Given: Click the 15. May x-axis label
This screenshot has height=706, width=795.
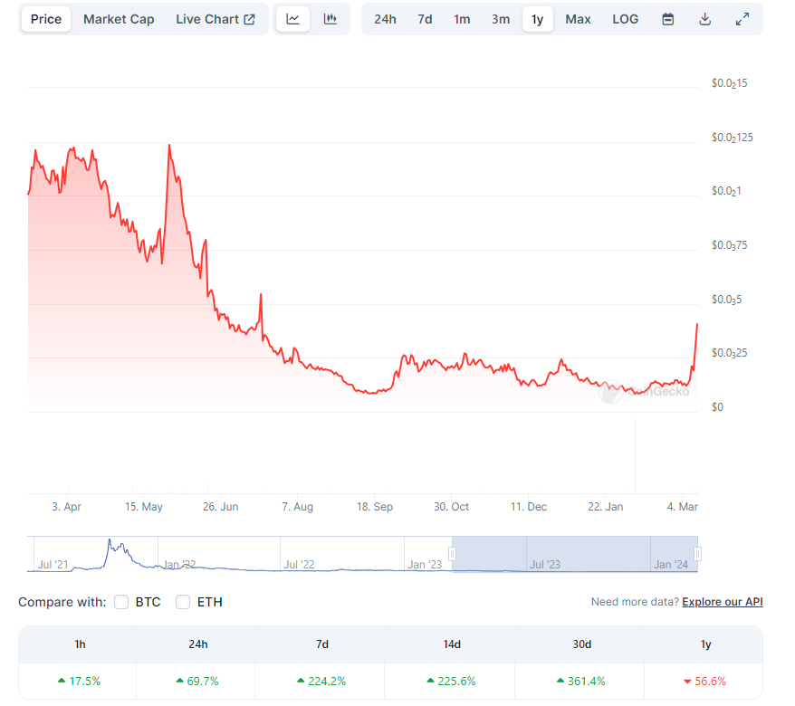Looking at the screenshot, I should (144, 506).
